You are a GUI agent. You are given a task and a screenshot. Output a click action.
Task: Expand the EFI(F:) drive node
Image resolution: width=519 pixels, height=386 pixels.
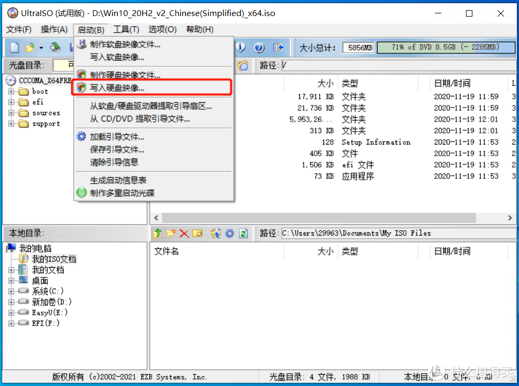pos(11,323)
